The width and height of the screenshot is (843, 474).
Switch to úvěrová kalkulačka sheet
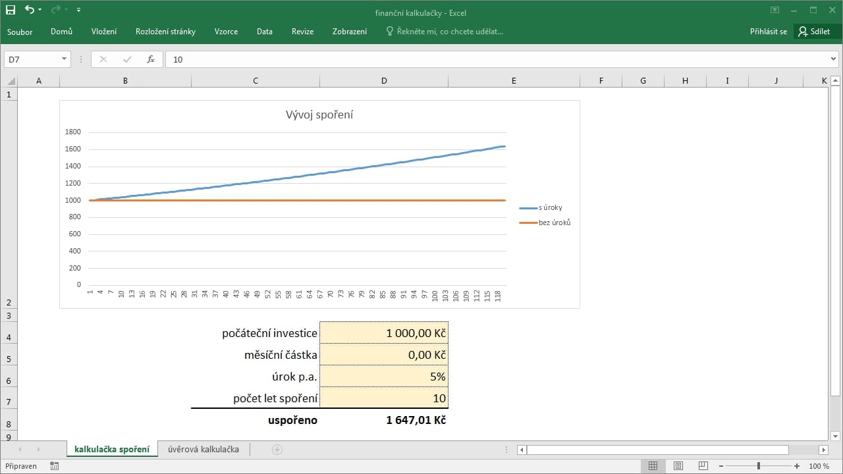click(x=203, y=450)
